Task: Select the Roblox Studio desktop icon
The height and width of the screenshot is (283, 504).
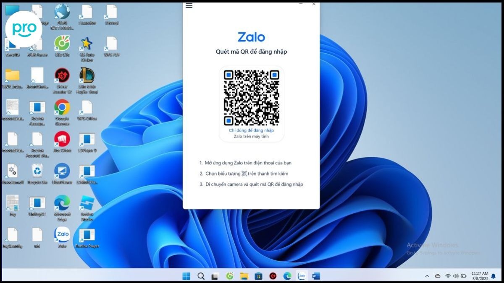Action: click(x=87, y=208)
